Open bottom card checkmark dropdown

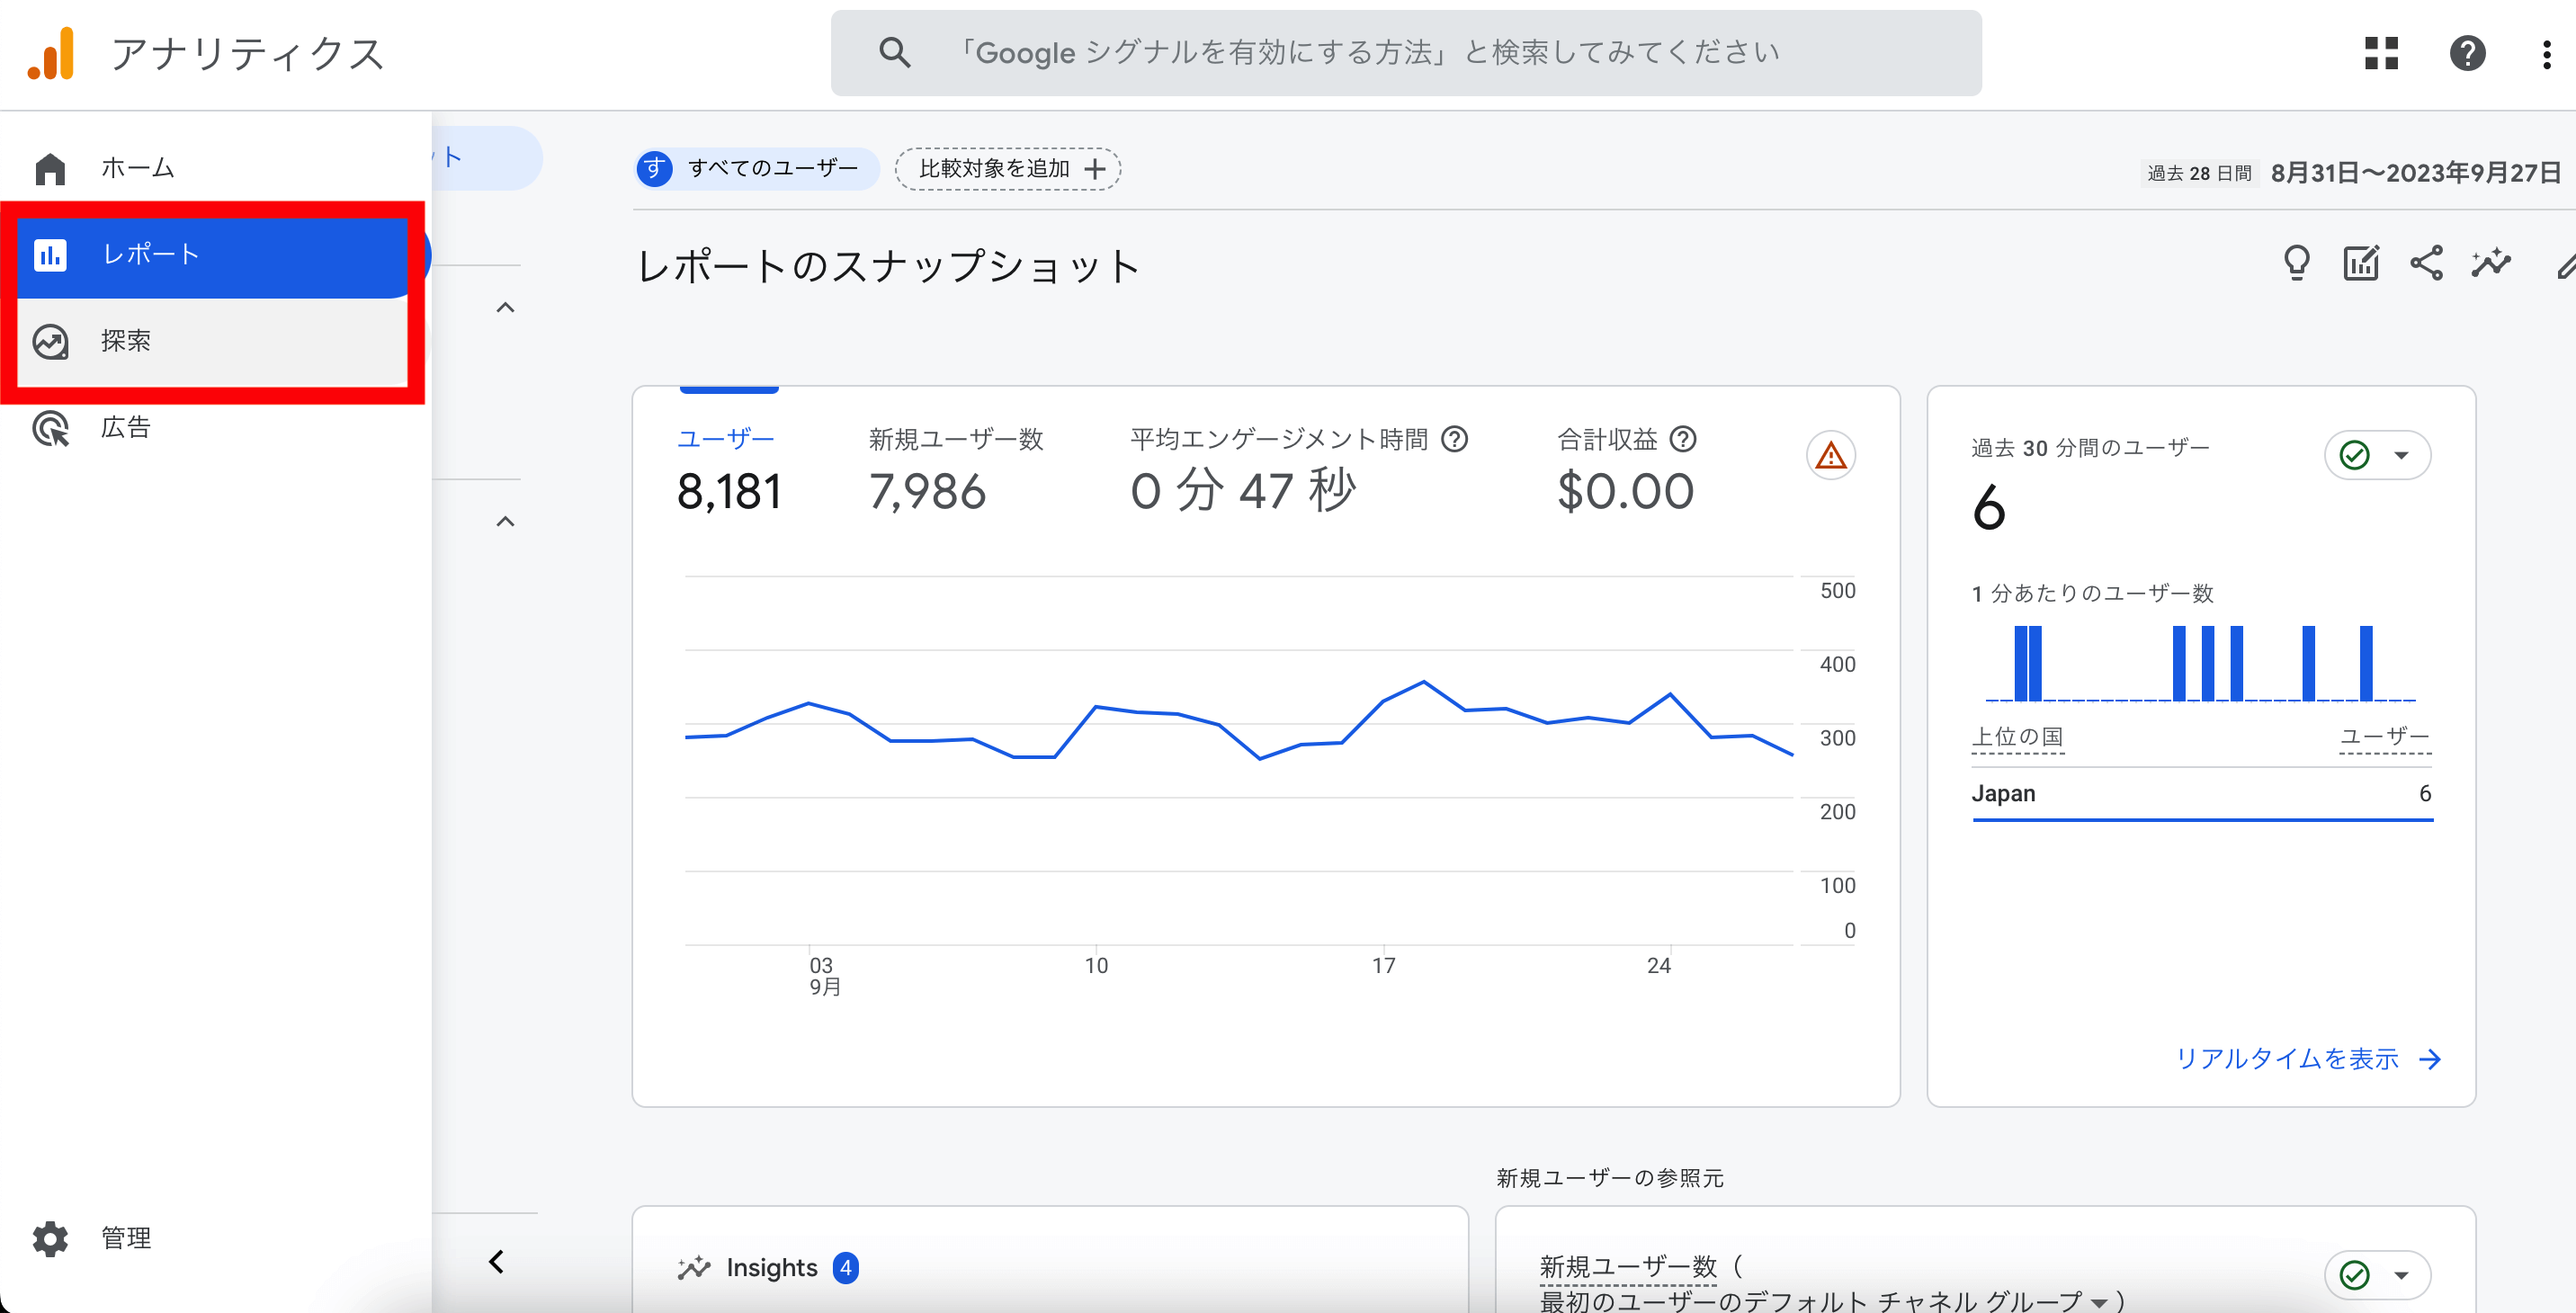pyautogui.click(x=2377, y=1276)
